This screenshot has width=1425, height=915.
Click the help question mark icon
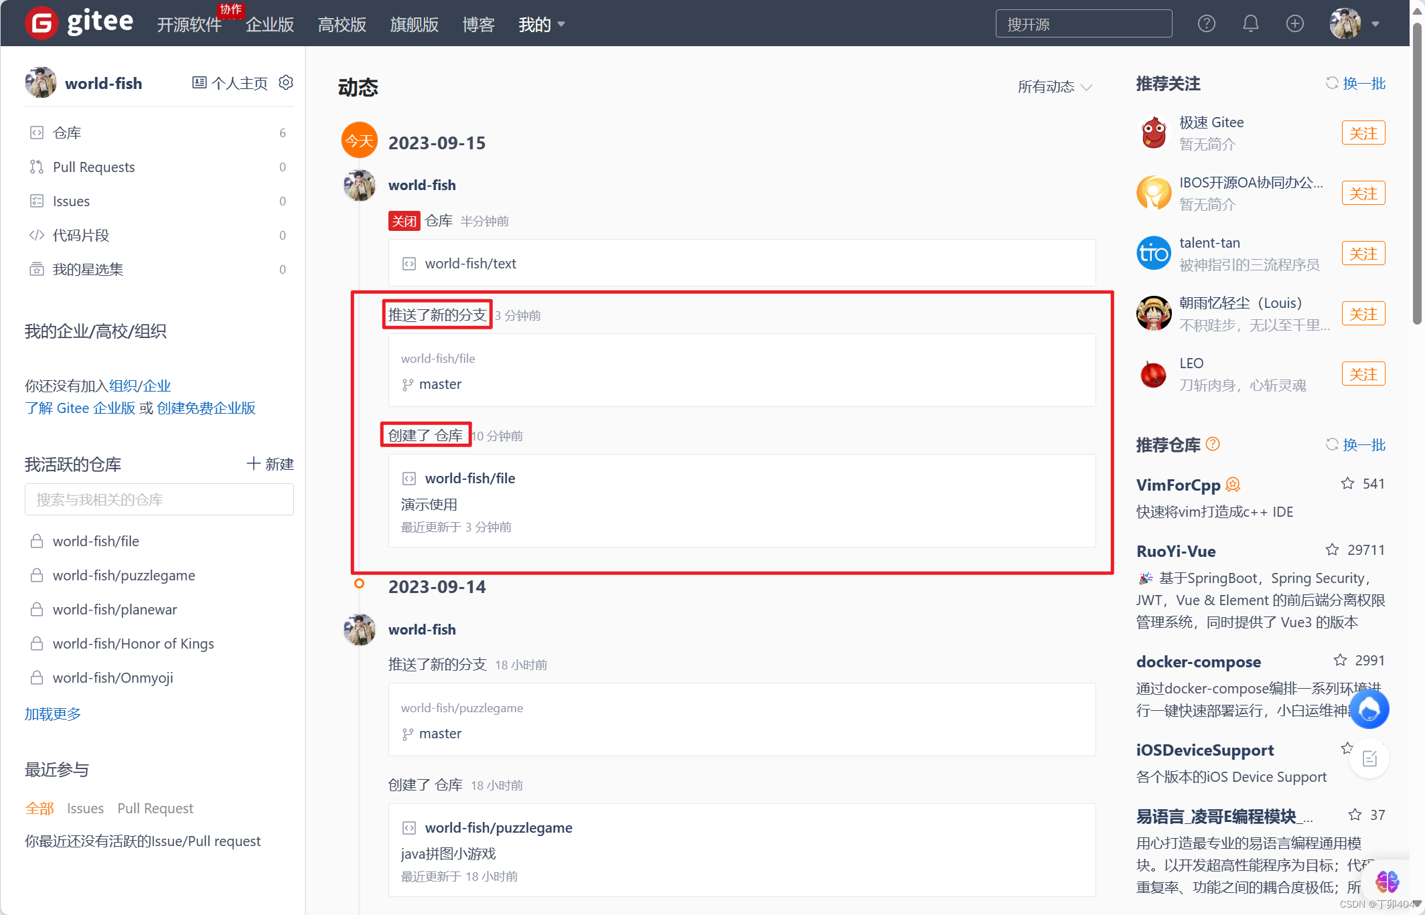point(1207,23)
